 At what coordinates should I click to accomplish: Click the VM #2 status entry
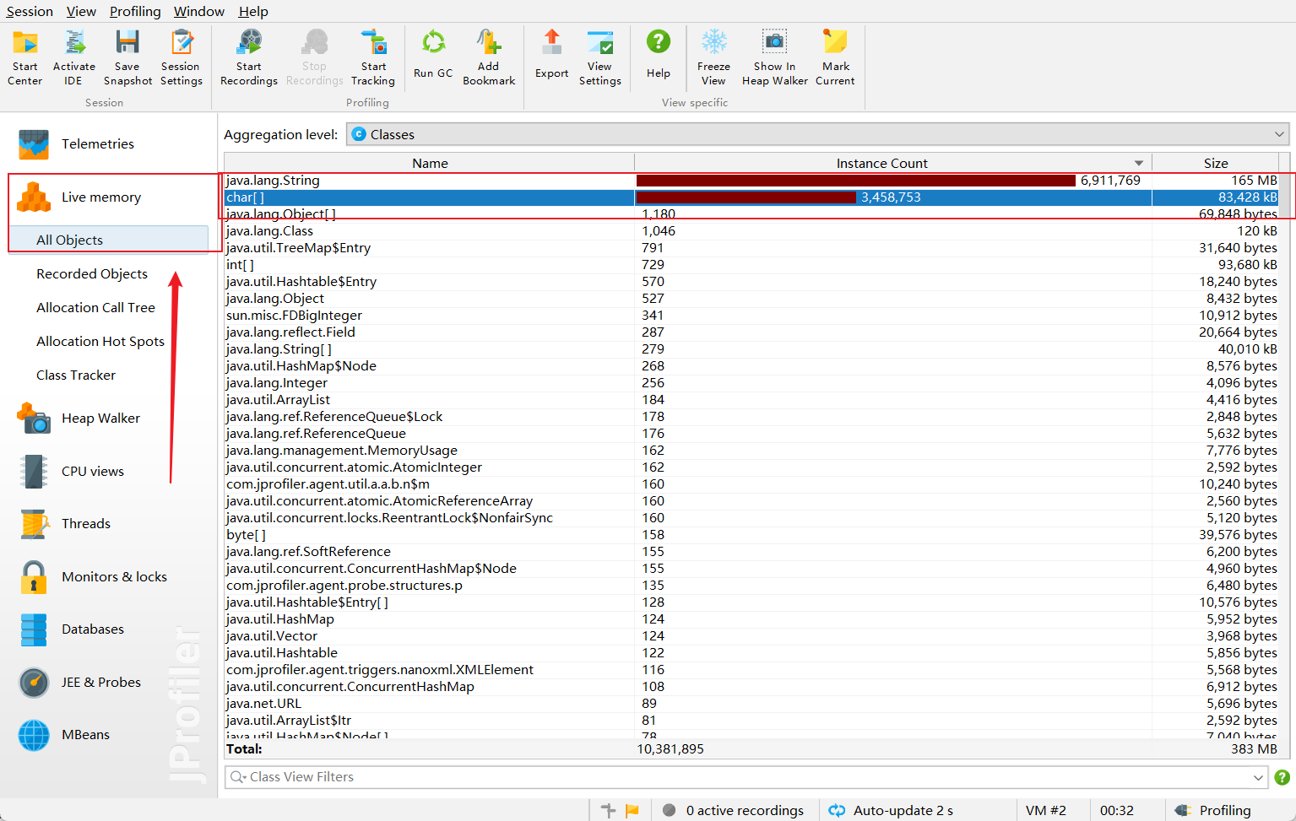1046,811
